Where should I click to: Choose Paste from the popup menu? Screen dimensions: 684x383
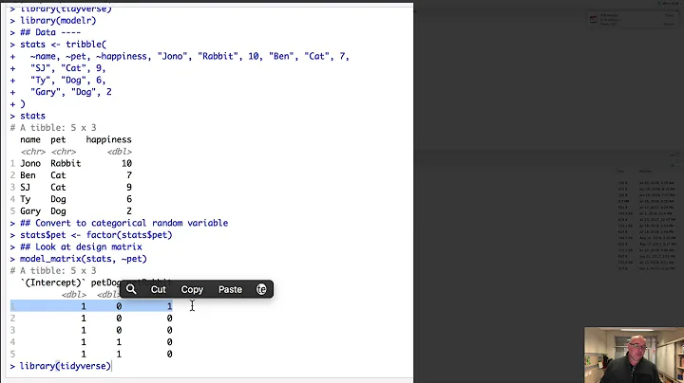(230, 289)
